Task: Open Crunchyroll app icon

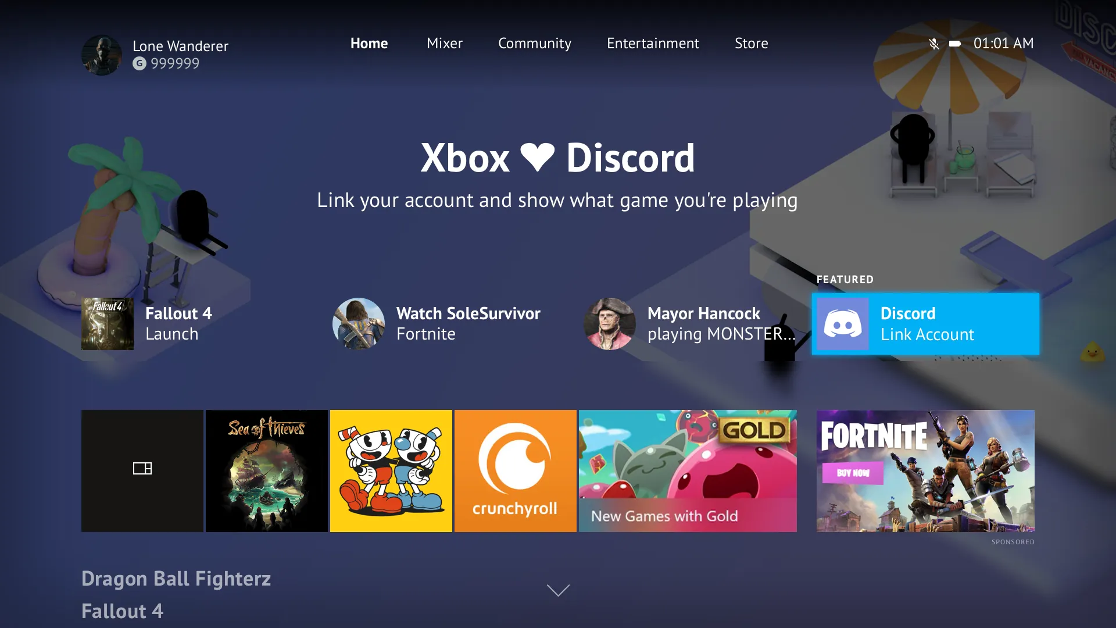Action: tap(515, 471)
